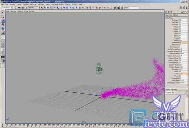Click the padlock lock selection icon

80,8
